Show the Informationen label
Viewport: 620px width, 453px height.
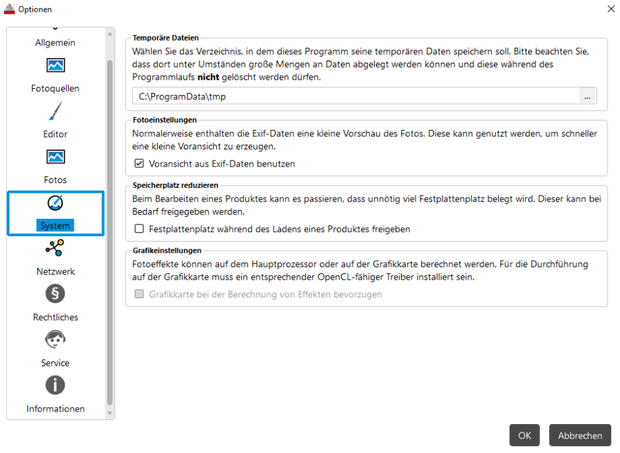coord(55,409)
